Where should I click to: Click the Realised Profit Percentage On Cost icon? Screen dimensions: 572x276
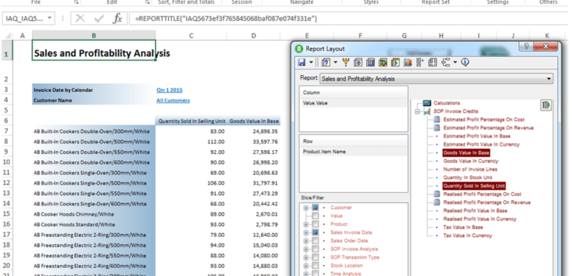[x=436, y=194]
